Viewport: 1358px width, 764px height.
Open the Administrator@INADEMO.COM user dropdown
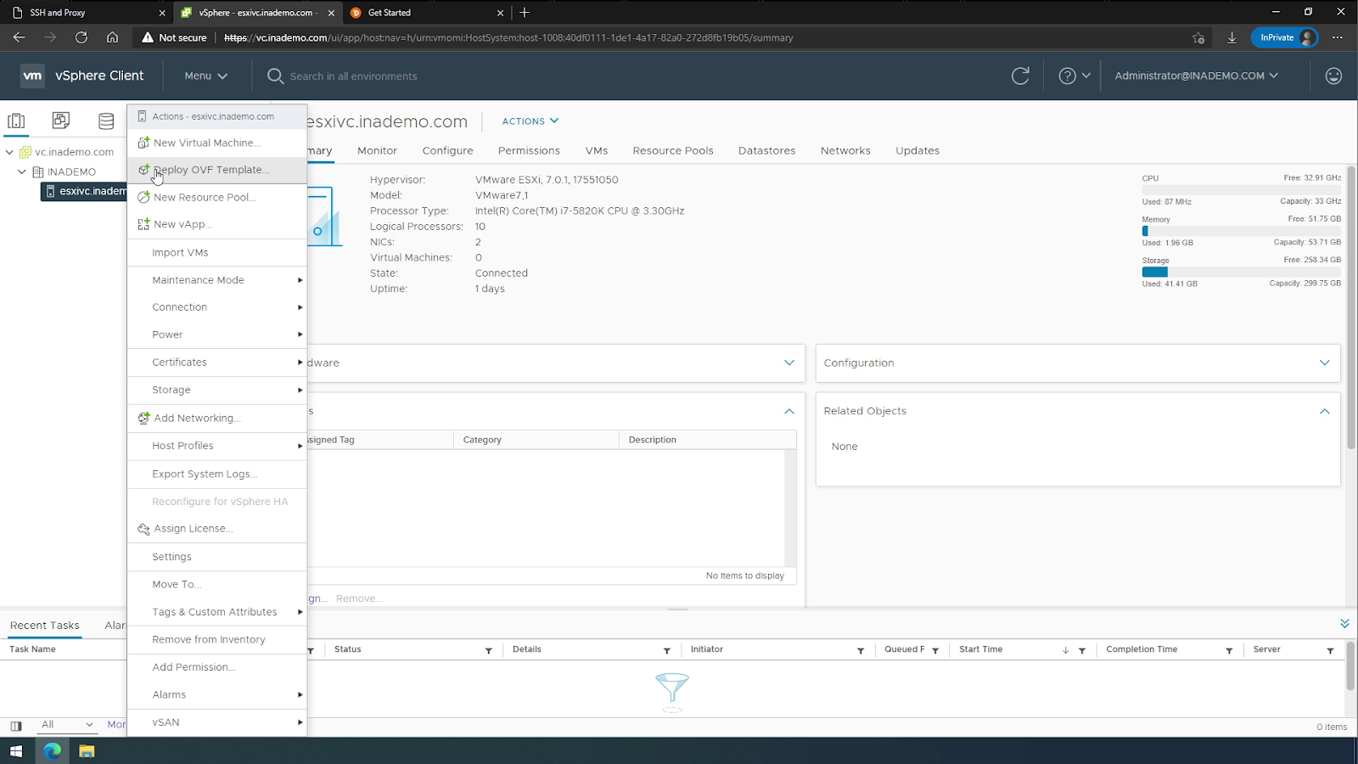click(1196, 76)
